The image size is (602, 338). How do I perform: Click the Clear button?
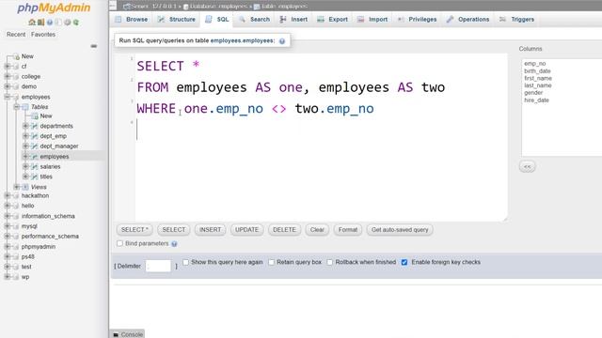click(317, 230)
